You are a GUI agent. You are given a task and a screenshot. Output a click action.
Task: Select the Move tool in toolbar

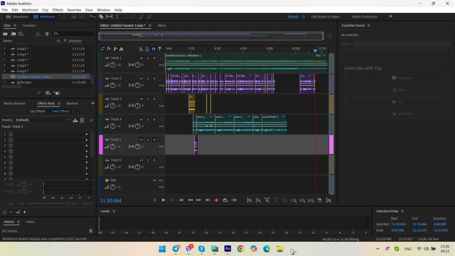[93, 17]
